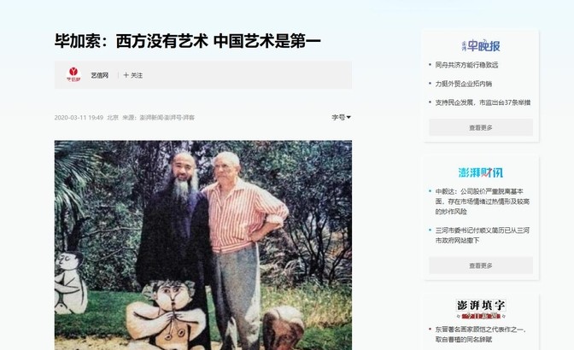Open article 同舟共济方能行稳致远
The width and height of the screenshot is (574, 350).
(x=466, y=65)
